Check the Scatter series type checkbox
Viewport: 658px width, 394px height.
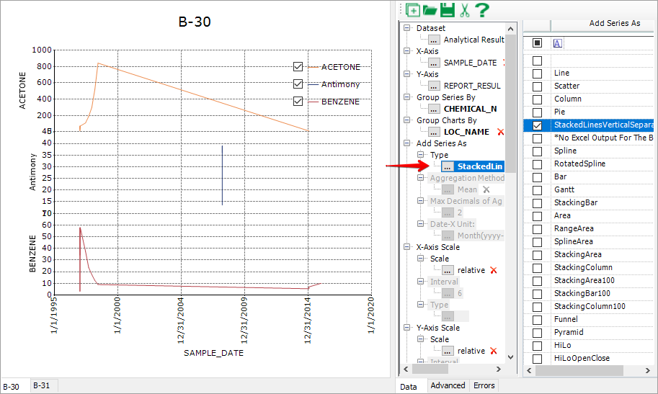click(537, 86)
